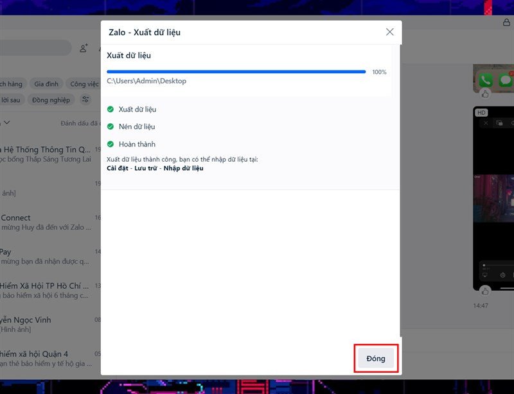Click the lock icon at top right

tap(506, 22)
